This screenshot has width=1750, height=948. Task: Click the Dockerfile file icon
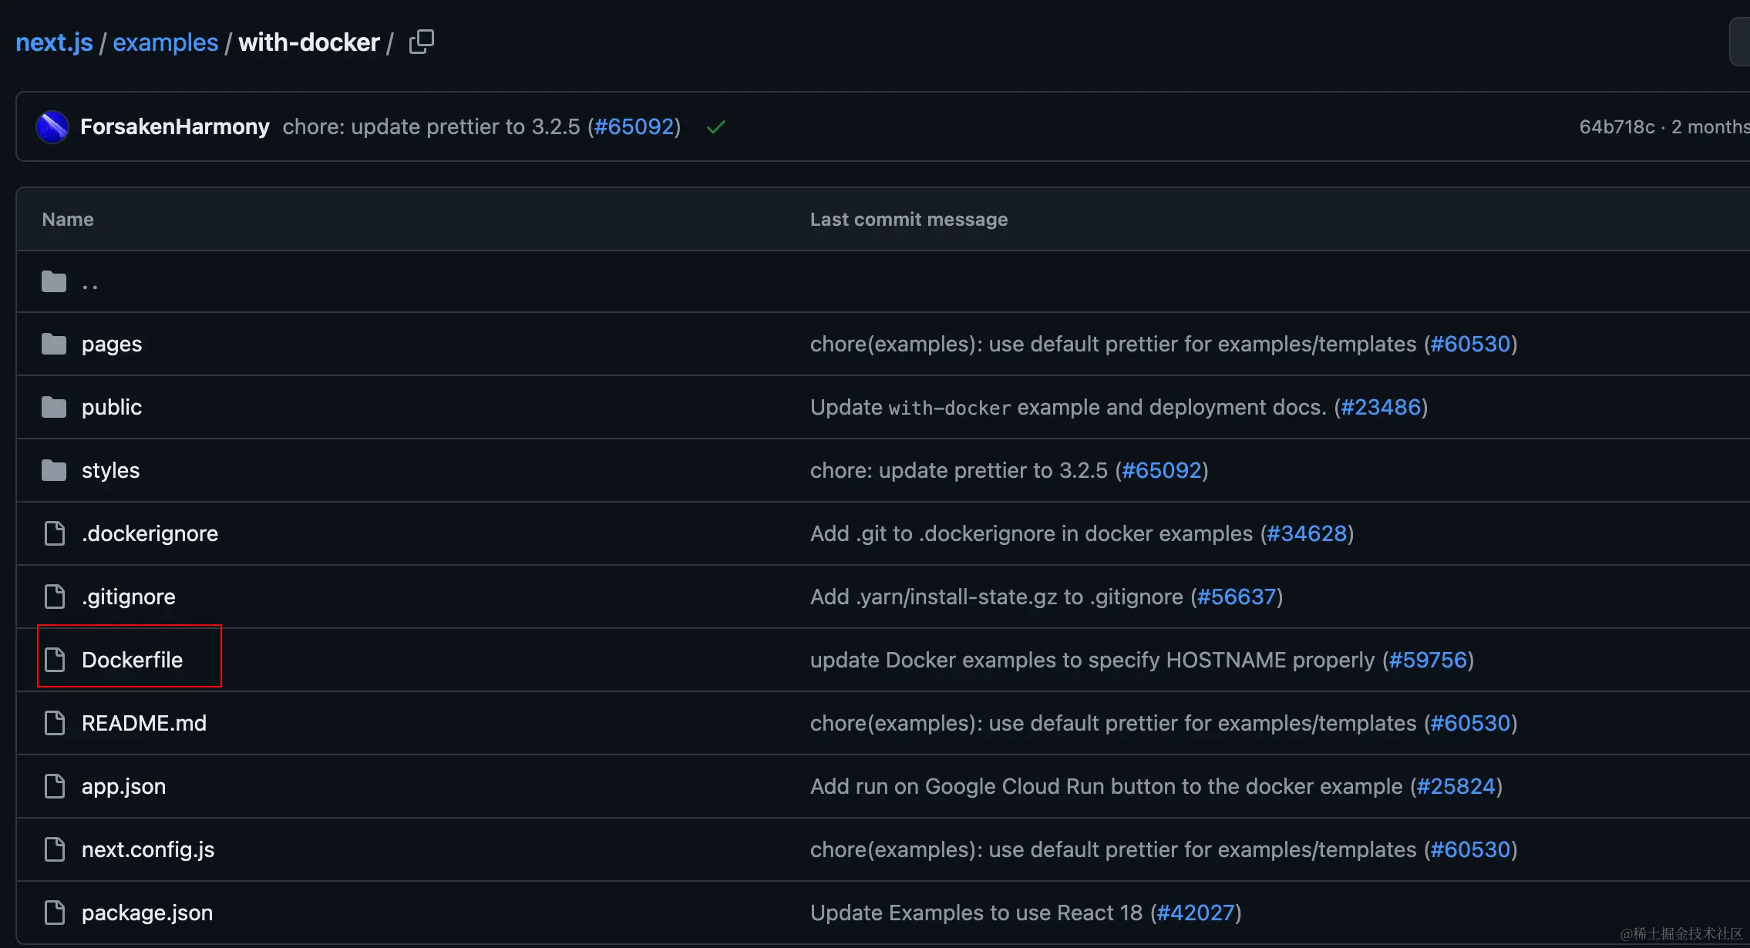(55, 660)
